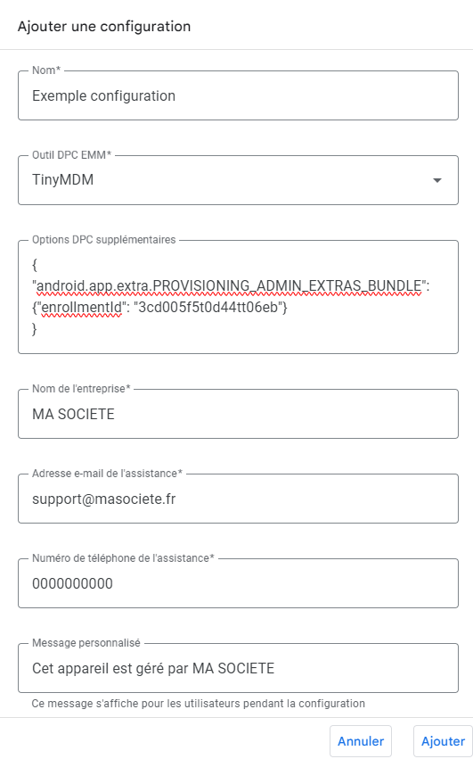
Task: Click the helper text below Message personnalisé
Action: click(199, 704)
